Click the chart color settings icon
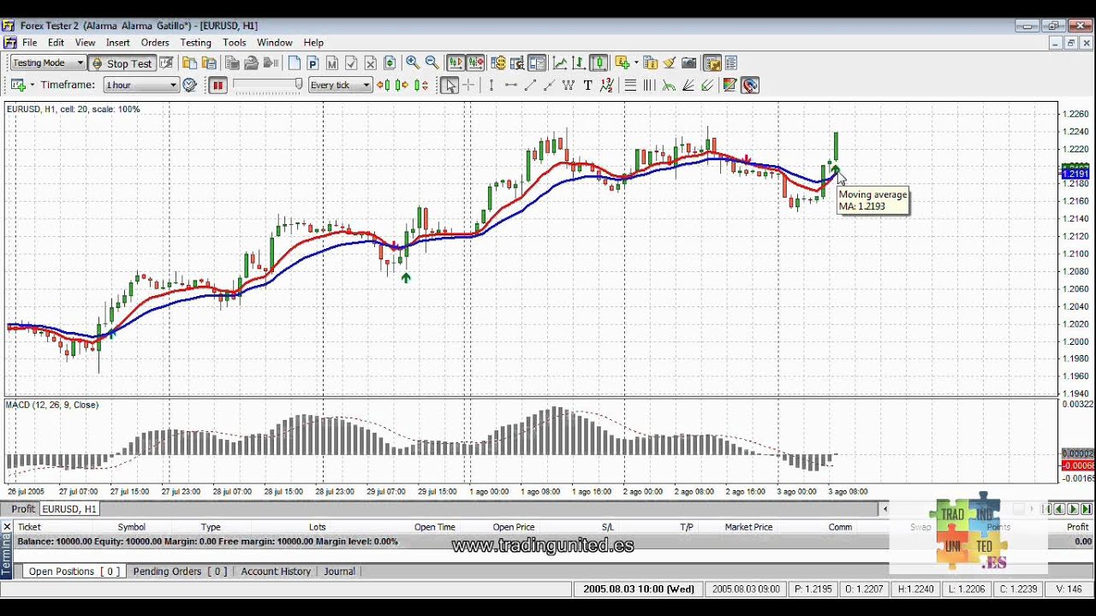Screen dimensions: 1096x616 pos(730,85)
